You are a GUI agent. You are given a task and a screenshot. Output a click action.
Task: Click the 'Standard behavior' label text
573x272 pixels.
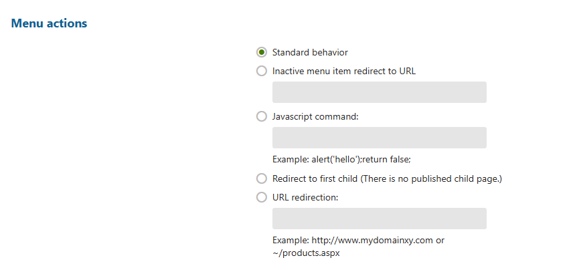point(310,52)
